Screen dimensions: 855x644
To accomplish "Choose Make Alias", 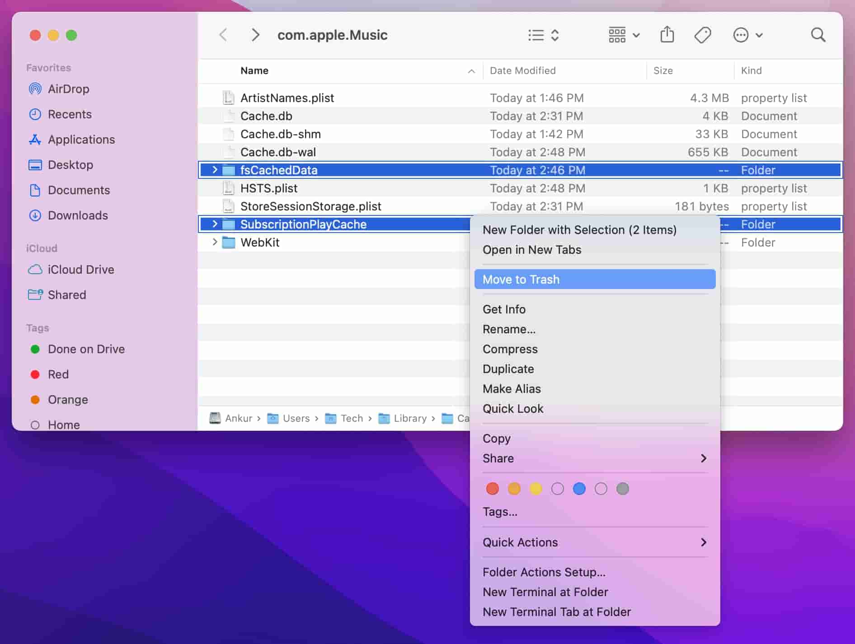I will (595, 389).
